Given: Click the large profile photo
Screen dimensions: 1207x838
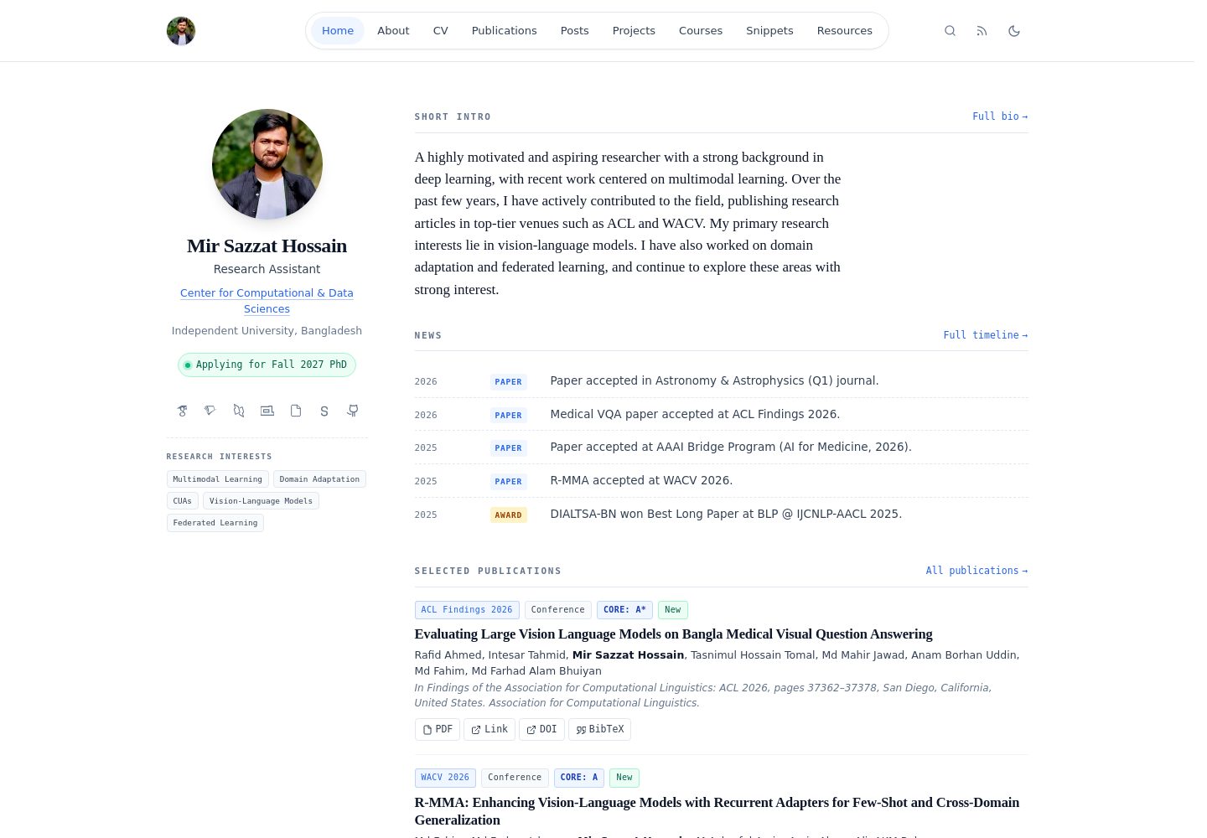Looking at the screenshot, I should [x=267, y=164].
